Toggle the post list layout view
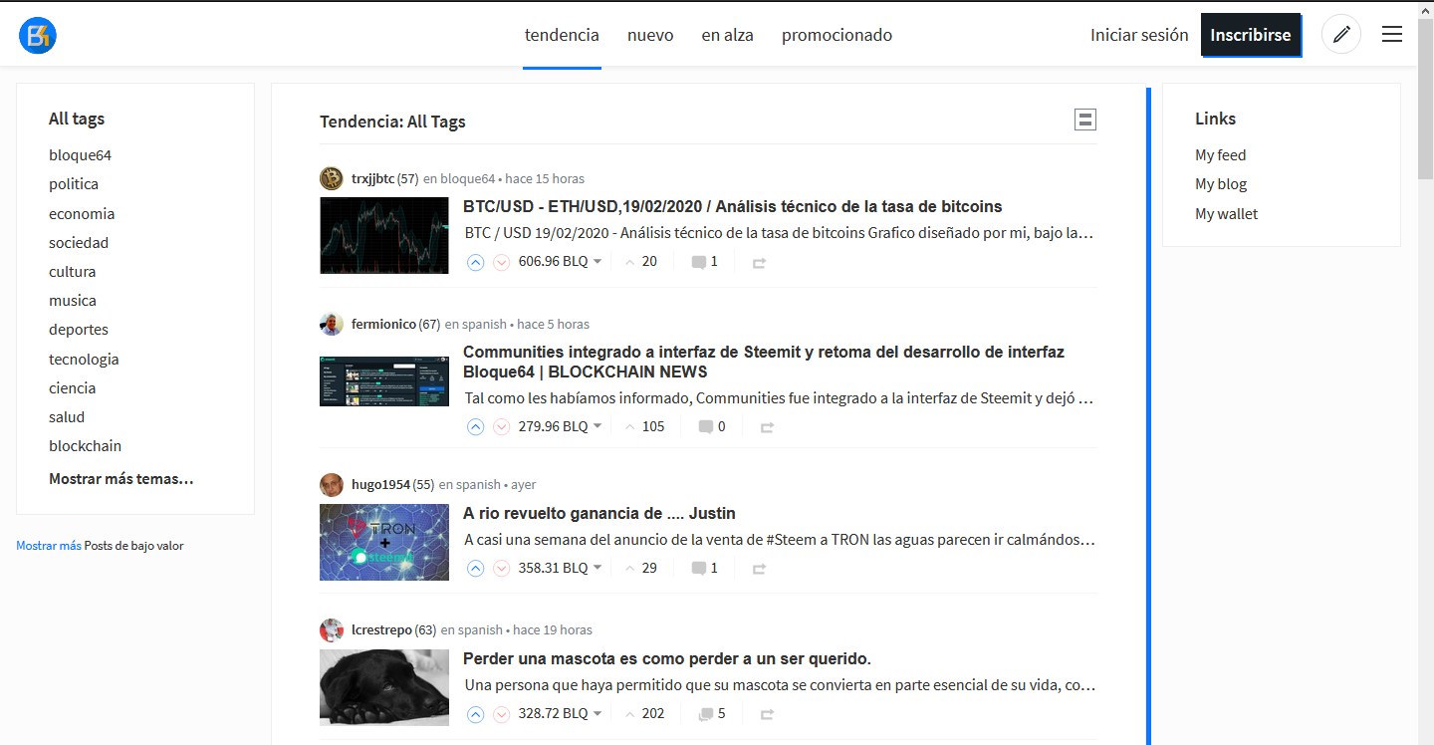The image size is (1434, 745). [x=1084, y=120]
